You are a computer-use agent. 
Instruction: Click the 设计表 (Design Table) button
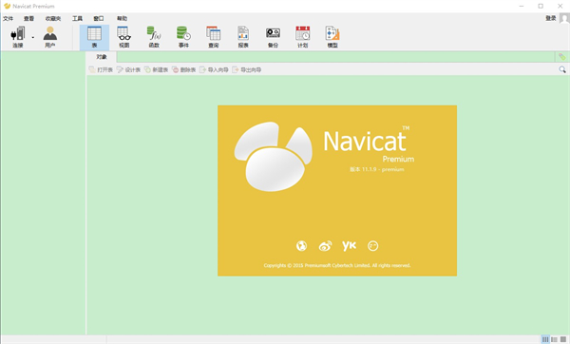point(128,69)
